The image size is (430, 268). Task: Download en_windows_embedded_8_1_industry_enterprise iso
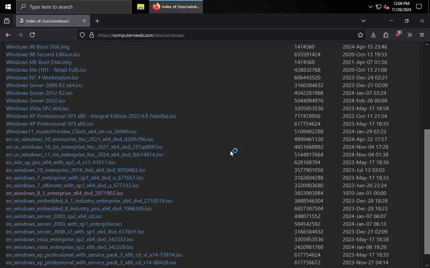pyautogui.click(x=89, y=201)
